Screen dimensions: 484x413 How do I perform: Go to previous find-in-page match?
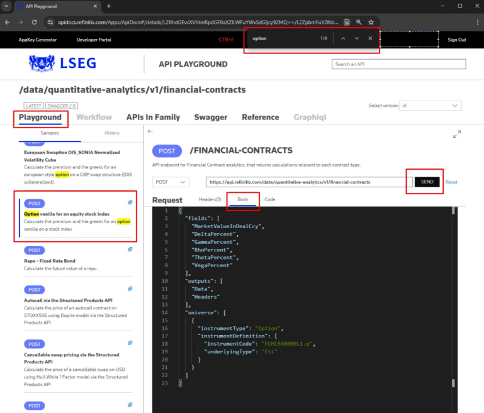click(x=343, y=39)
